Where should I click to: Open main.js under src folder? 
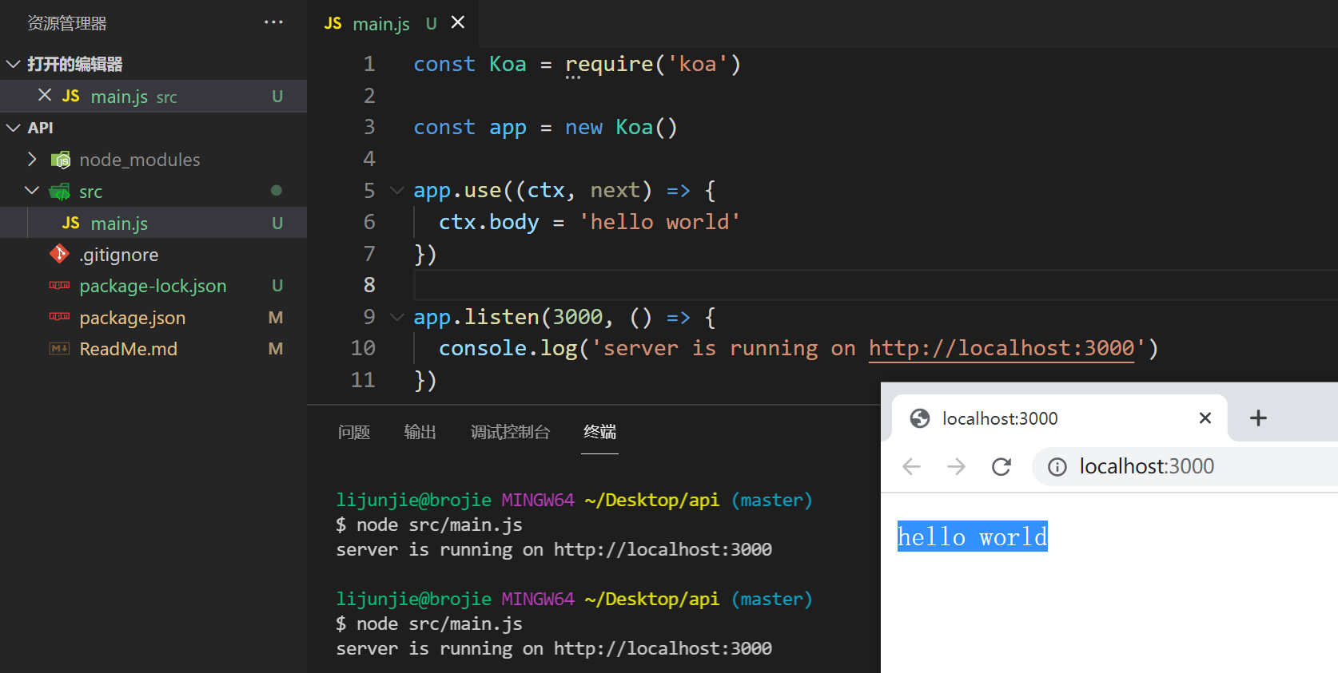tap(119, 224)
